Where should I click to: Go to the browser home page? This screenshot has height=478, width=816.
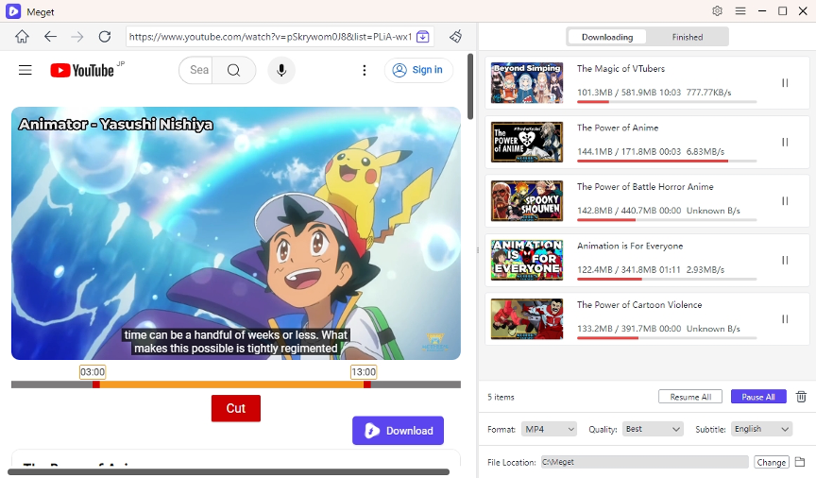[x=22, y=37]
